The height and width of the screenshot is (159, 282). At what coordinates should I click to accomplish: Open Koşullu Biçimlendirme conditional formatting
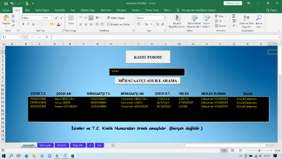point(177,21)
